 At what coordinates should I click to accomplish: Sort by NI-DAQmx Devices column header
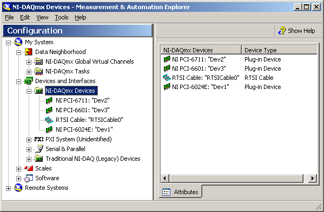click(x=201, y=50)
